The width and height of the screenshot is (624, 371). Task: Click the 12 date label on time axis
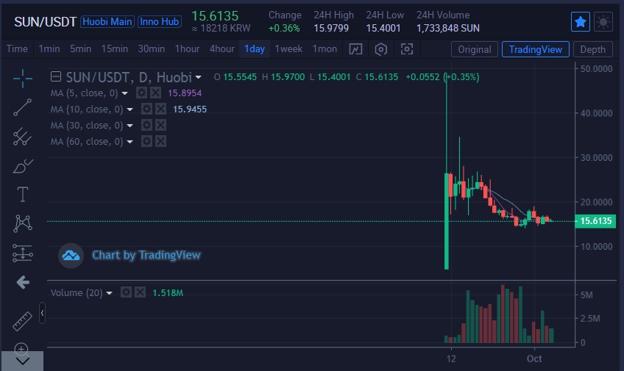click(x=451, y=359)
